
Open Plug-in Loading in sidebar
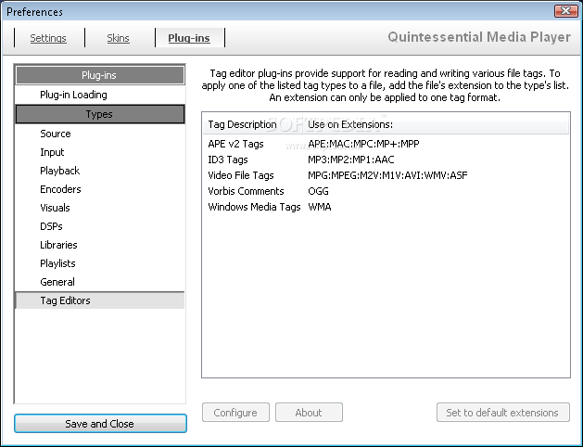[x=73, y=95]
